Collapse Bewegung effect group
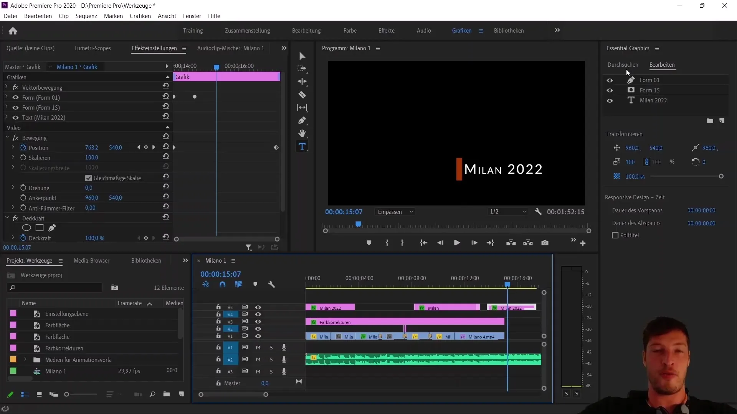Viewport: 737px width, 414px height. (x=7, y=137)
